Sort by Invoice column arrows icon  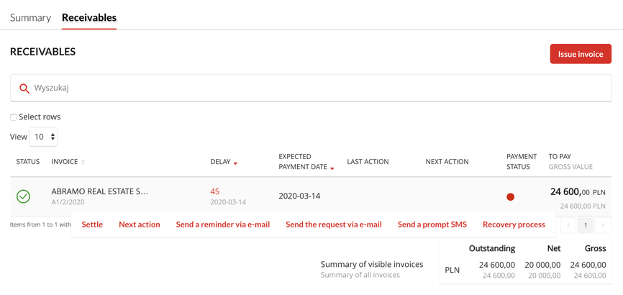[83, 162]
